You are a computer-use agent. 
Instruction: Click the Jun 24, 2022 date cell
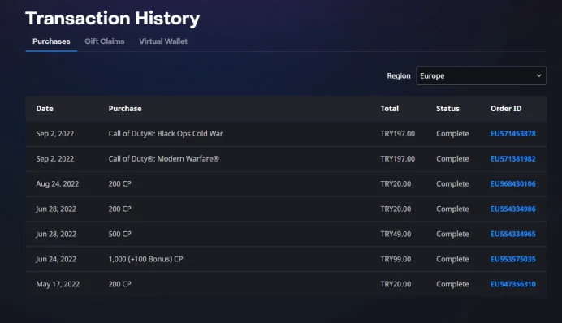point(56,259)
